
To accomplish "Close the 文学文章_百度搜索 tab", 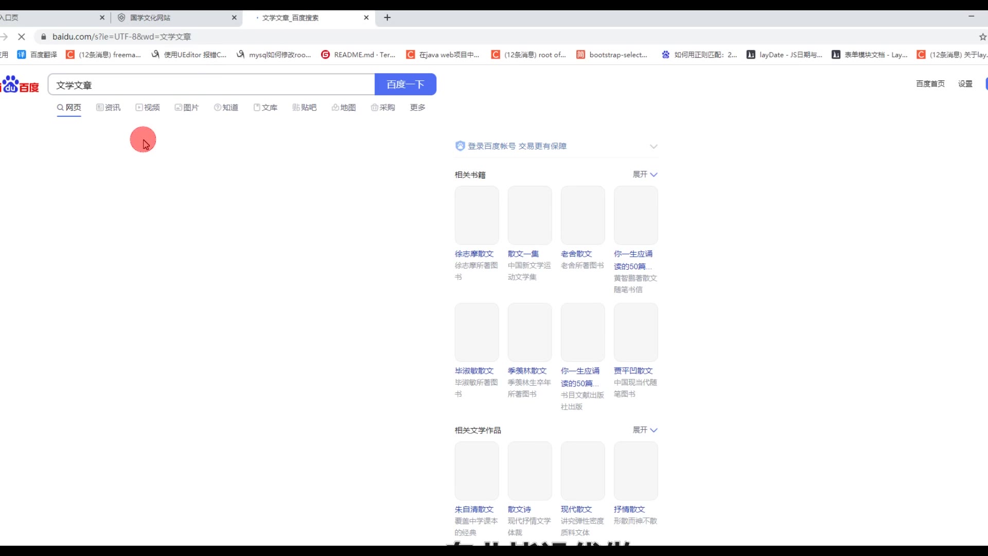I will 366,18.
